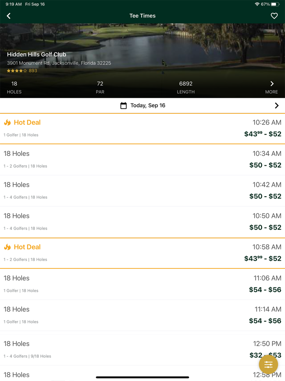Favorite this course with the heart icon
This screenshot has width=285, height=381.
(x=274, y=16)
